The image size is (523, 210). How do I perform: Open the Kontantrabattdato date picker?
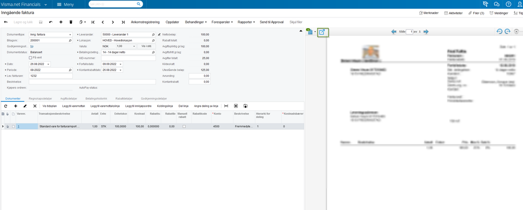click(121, 70)
